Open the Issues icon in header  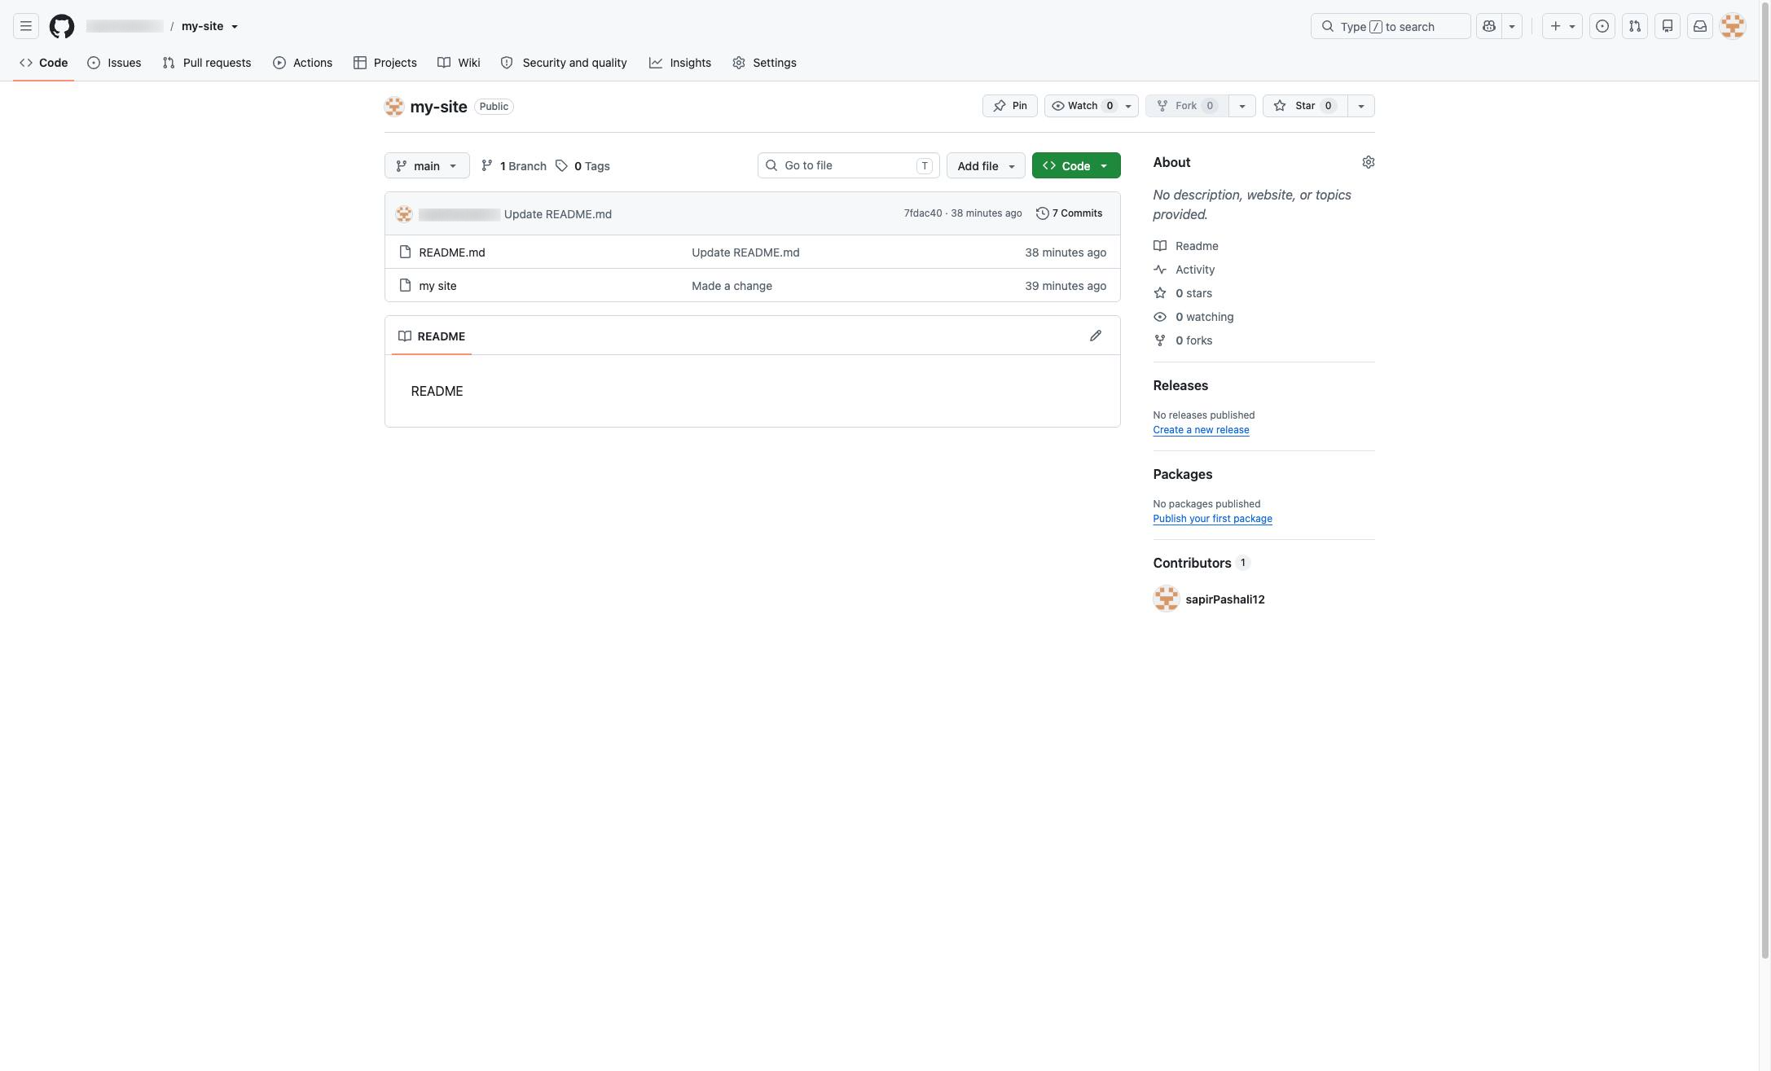click(1602, 26)
